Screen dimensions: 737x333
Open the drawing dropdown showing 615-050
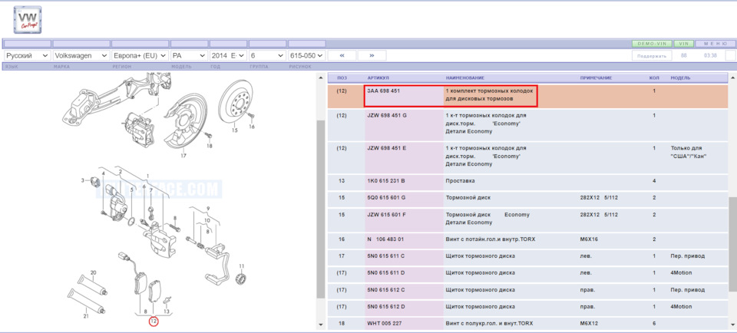(306, 55)
